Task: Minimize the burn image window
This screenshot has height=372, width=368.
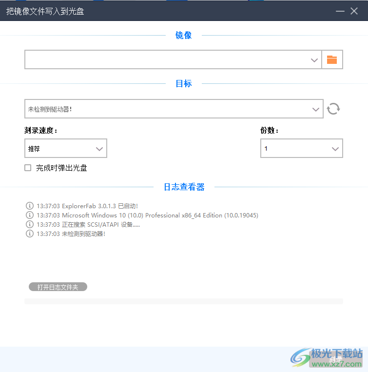Action: point(340,11)
